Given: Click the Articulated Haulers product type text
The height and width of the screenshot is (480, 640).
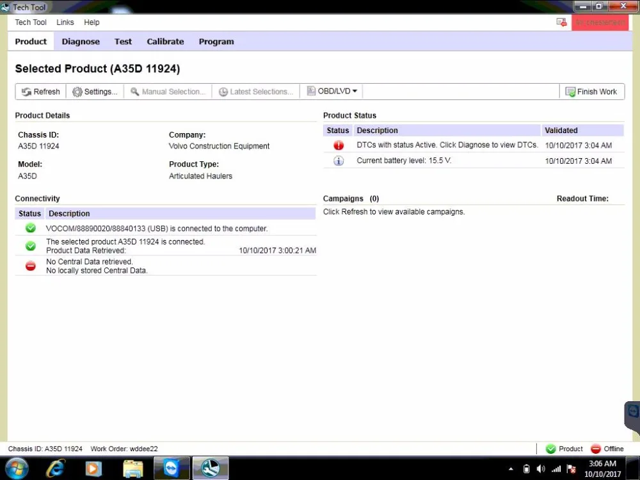Looking at the screenshot, I should pyautogui.click(x=200, y=177).
